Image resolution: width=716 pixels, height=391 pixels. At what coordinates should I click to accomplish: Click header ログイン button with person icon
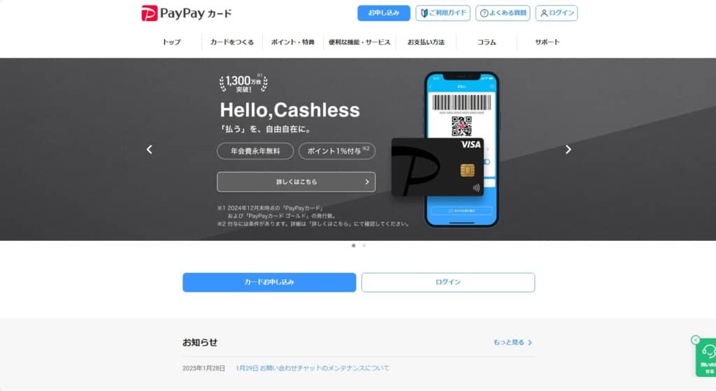(x=557, y=13)
